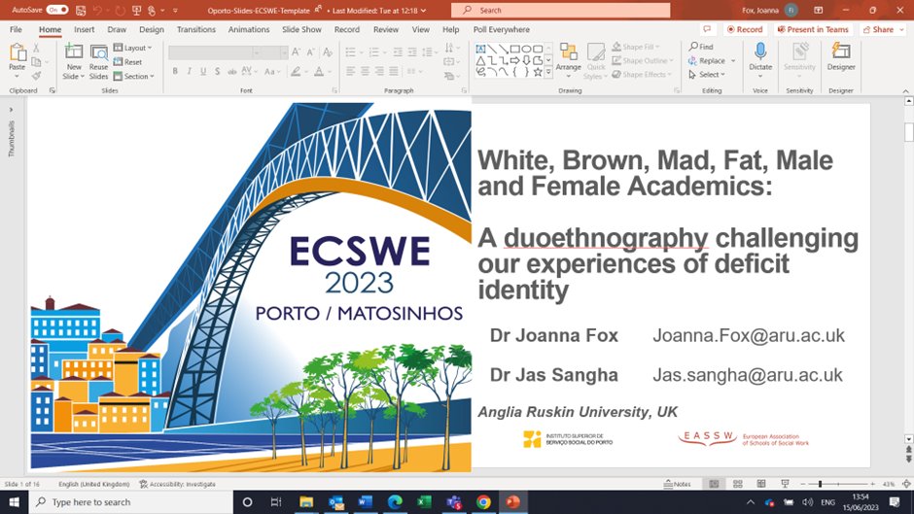The width and height of the screenshot is (914, 514).
Task: Open the Select dropdown in Editing
Action: coord(707,75)
